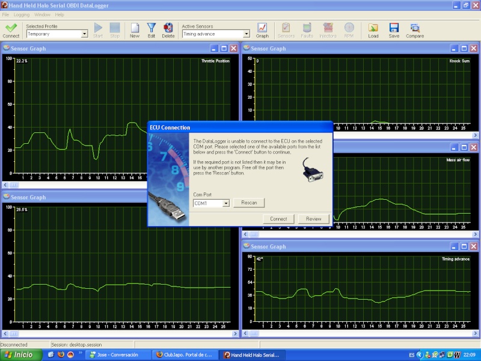Click the 28.5% Sensor Graph window icon
Screen dimensions: 481x361
7,197
